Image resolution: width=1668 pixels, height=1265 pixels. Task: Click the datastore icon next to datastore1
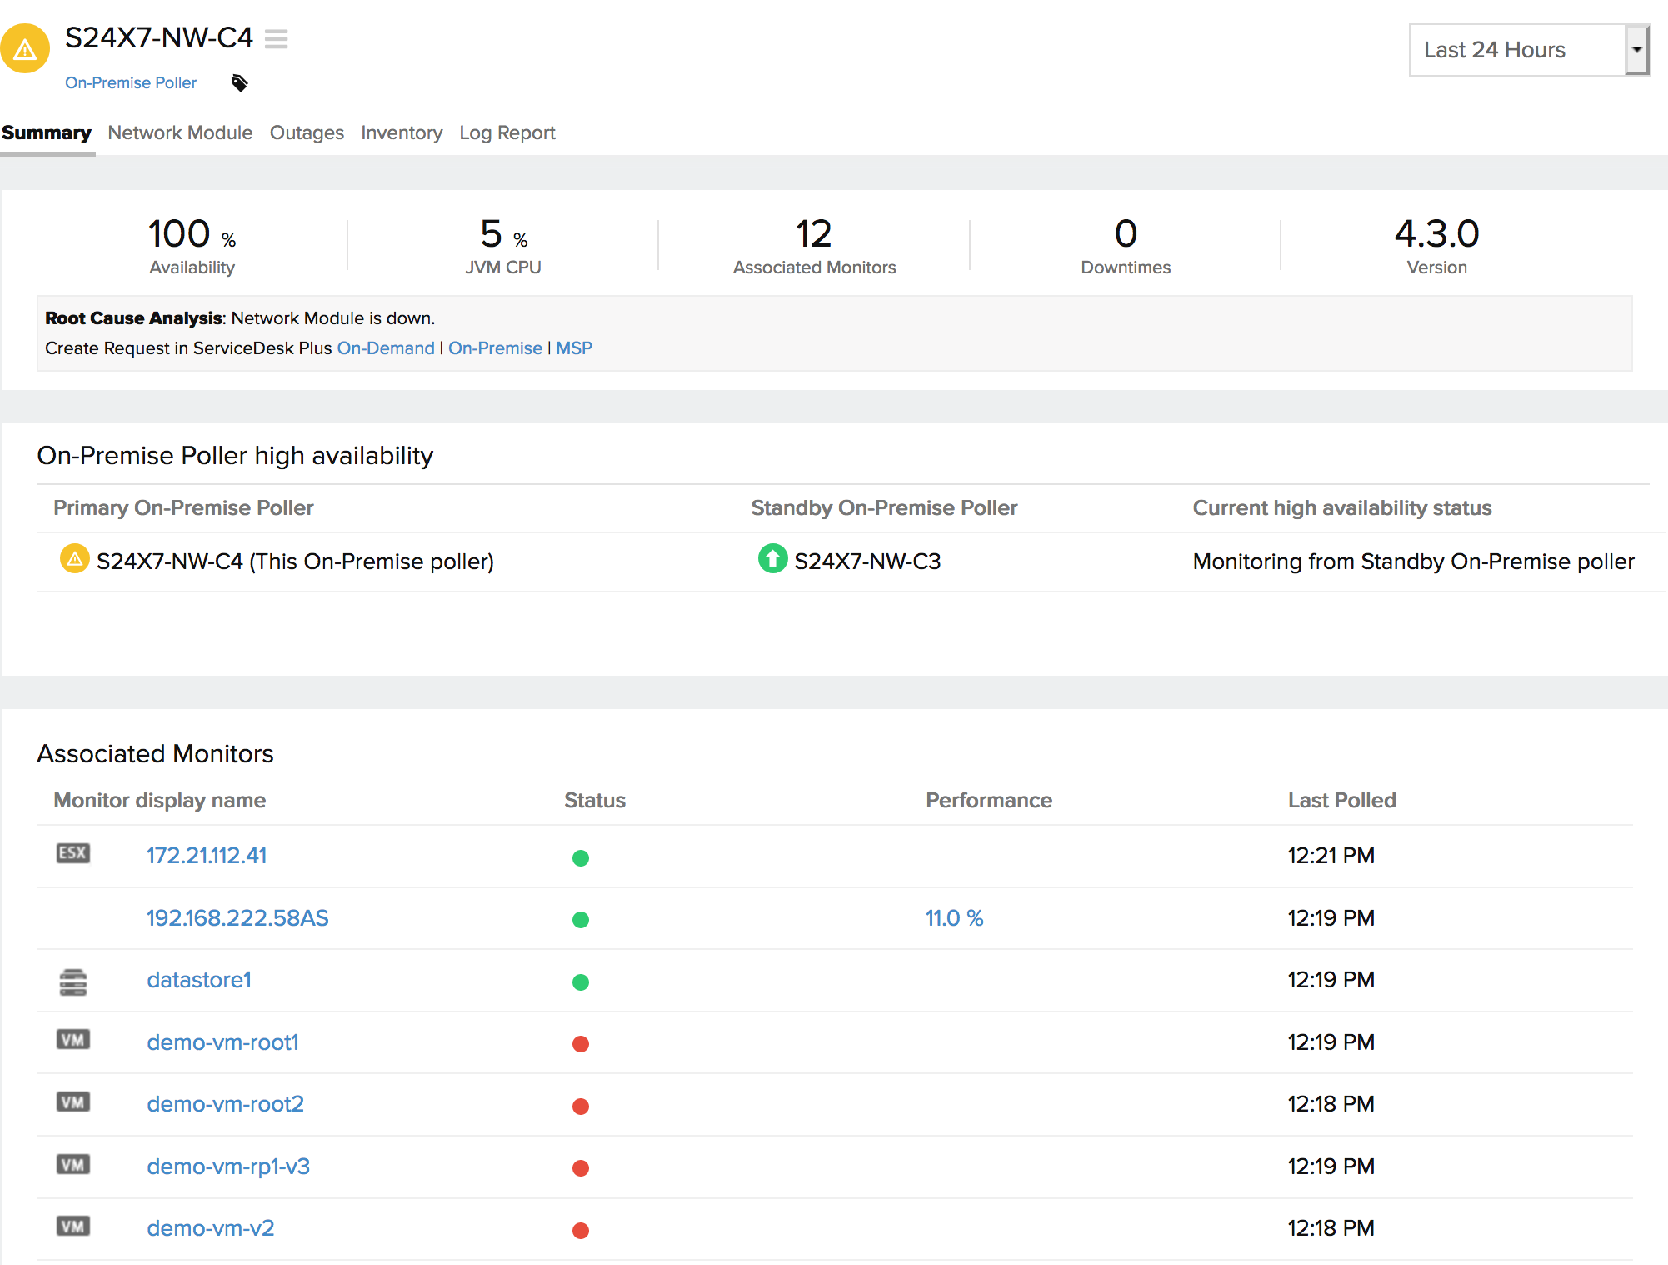pyautogui.click(x=72, y=982)
